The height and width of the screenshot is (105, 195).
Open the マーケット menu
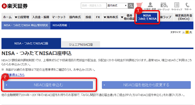pyautogui.click(x=59, y=17)
